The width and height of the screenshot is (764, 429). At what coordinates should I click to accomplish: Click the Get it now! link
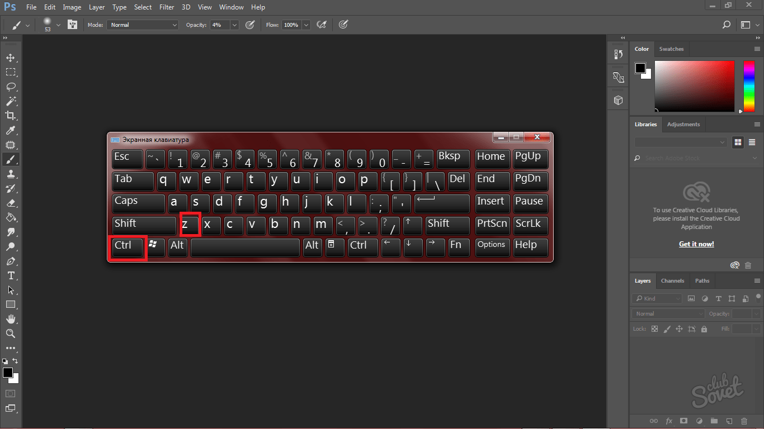[x=696, y=244]
